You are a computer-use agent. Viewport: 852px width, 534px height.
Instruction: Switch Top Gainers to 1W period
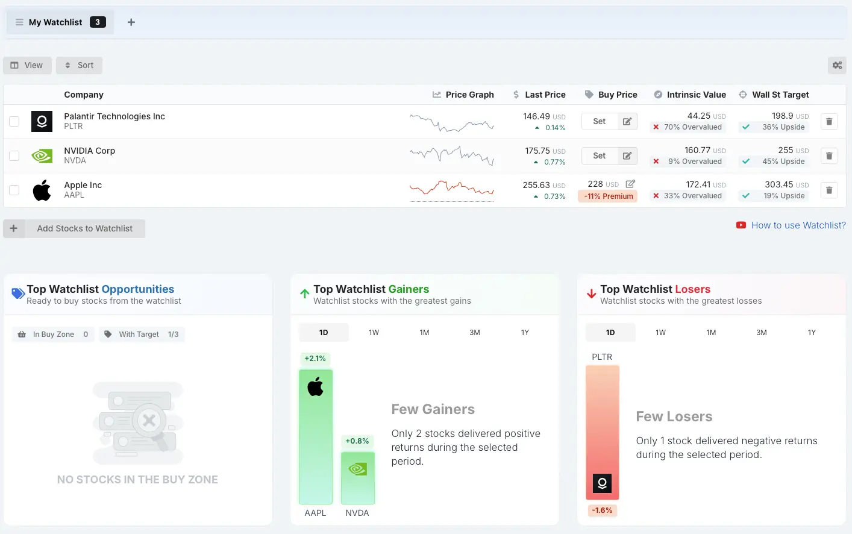click(374, 333)
